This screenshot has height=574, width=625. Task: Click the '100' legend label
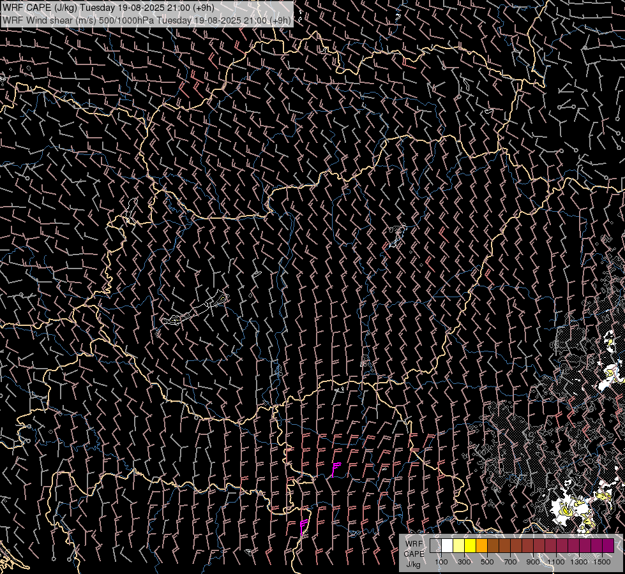pyautogui.click(x=441, y=562)
